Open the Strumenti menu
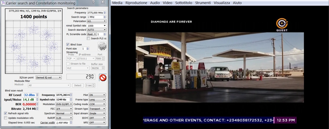The width and height of the screenshot is (329, 129). (x=203, y=3)
